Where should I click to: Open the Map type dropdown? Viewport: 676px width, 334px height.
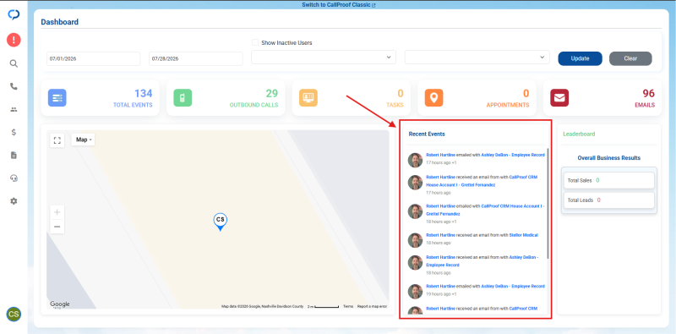[83, 140]
